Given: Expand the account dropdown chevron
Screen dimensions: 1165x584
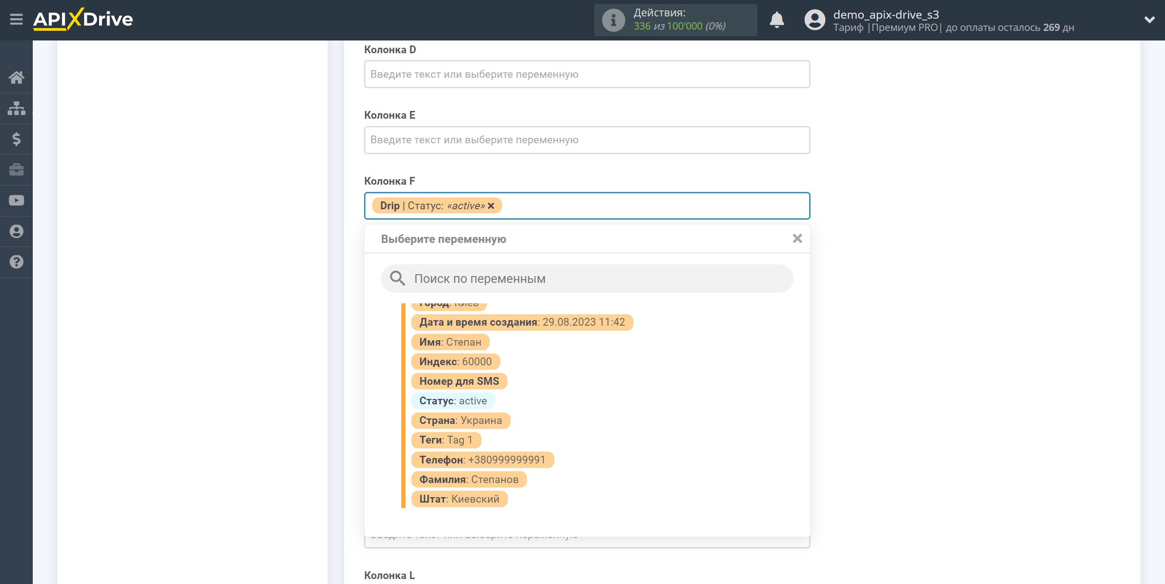Looking at the screenshot, I should click(x=1149, y=20).
